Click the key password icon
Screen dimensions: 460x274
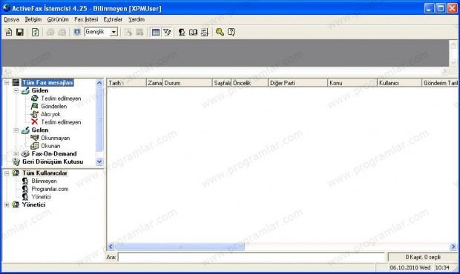tap(220, 32)
